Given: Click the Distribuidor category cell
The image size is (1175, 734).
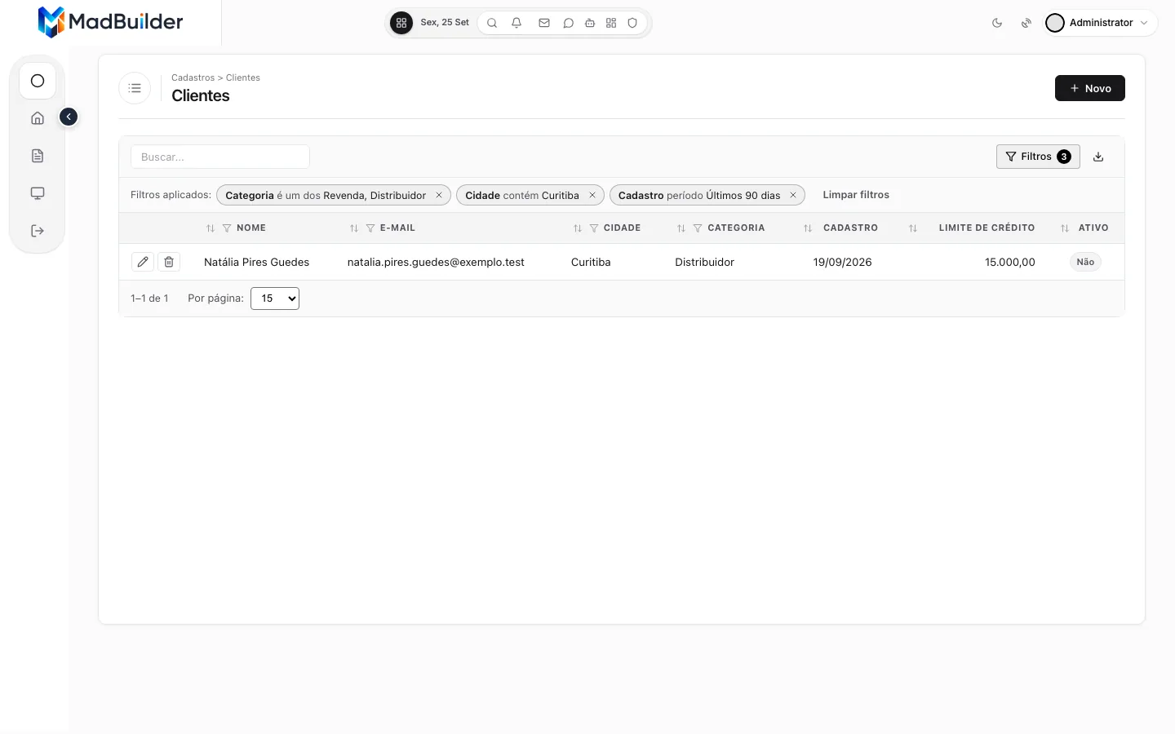Looking at the screenshot, I should click(704, 262).
